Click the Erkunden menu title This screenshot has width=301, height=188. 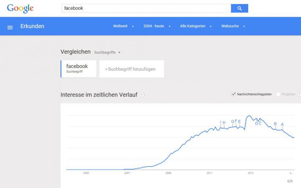click(32, 26)
